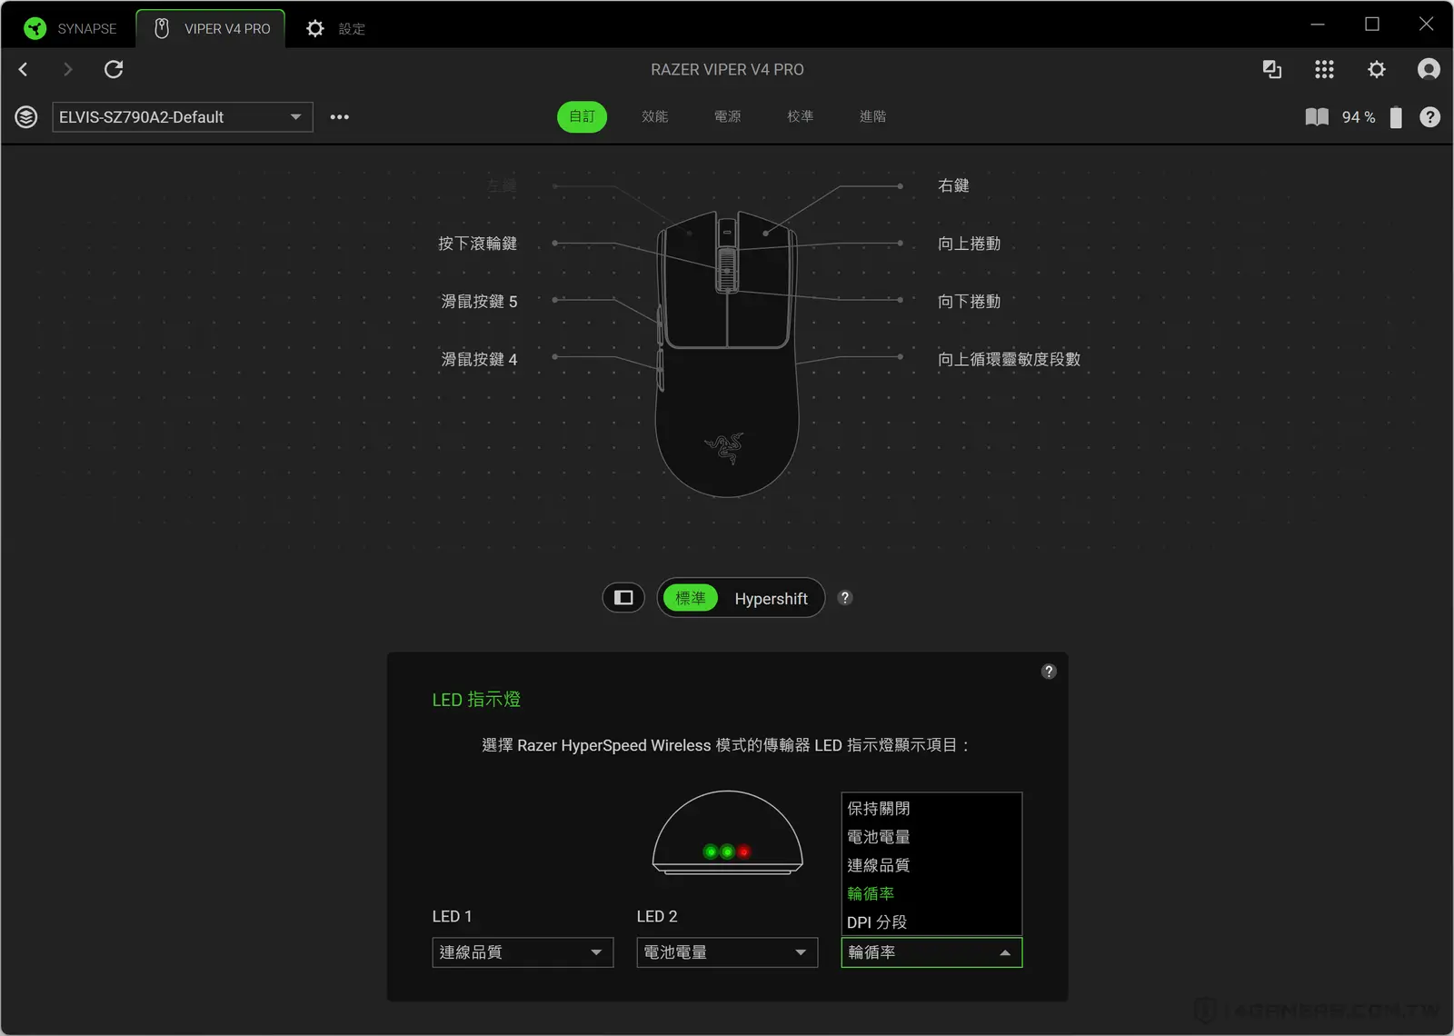The height and width of the screenshot is (1036, 1454).
Task: Open Hypershift help question mark
Action: pyautogui.click(x=845, y=597)
